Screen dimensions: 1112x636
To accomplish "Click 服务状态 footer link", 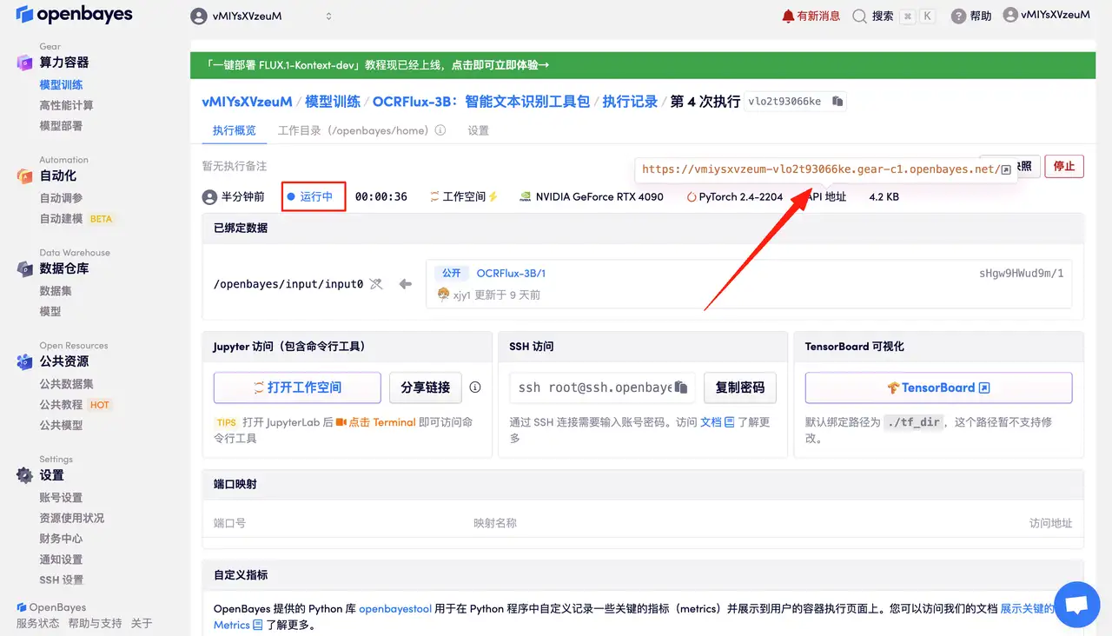I will pyautogui.click(x=37, y=623).
